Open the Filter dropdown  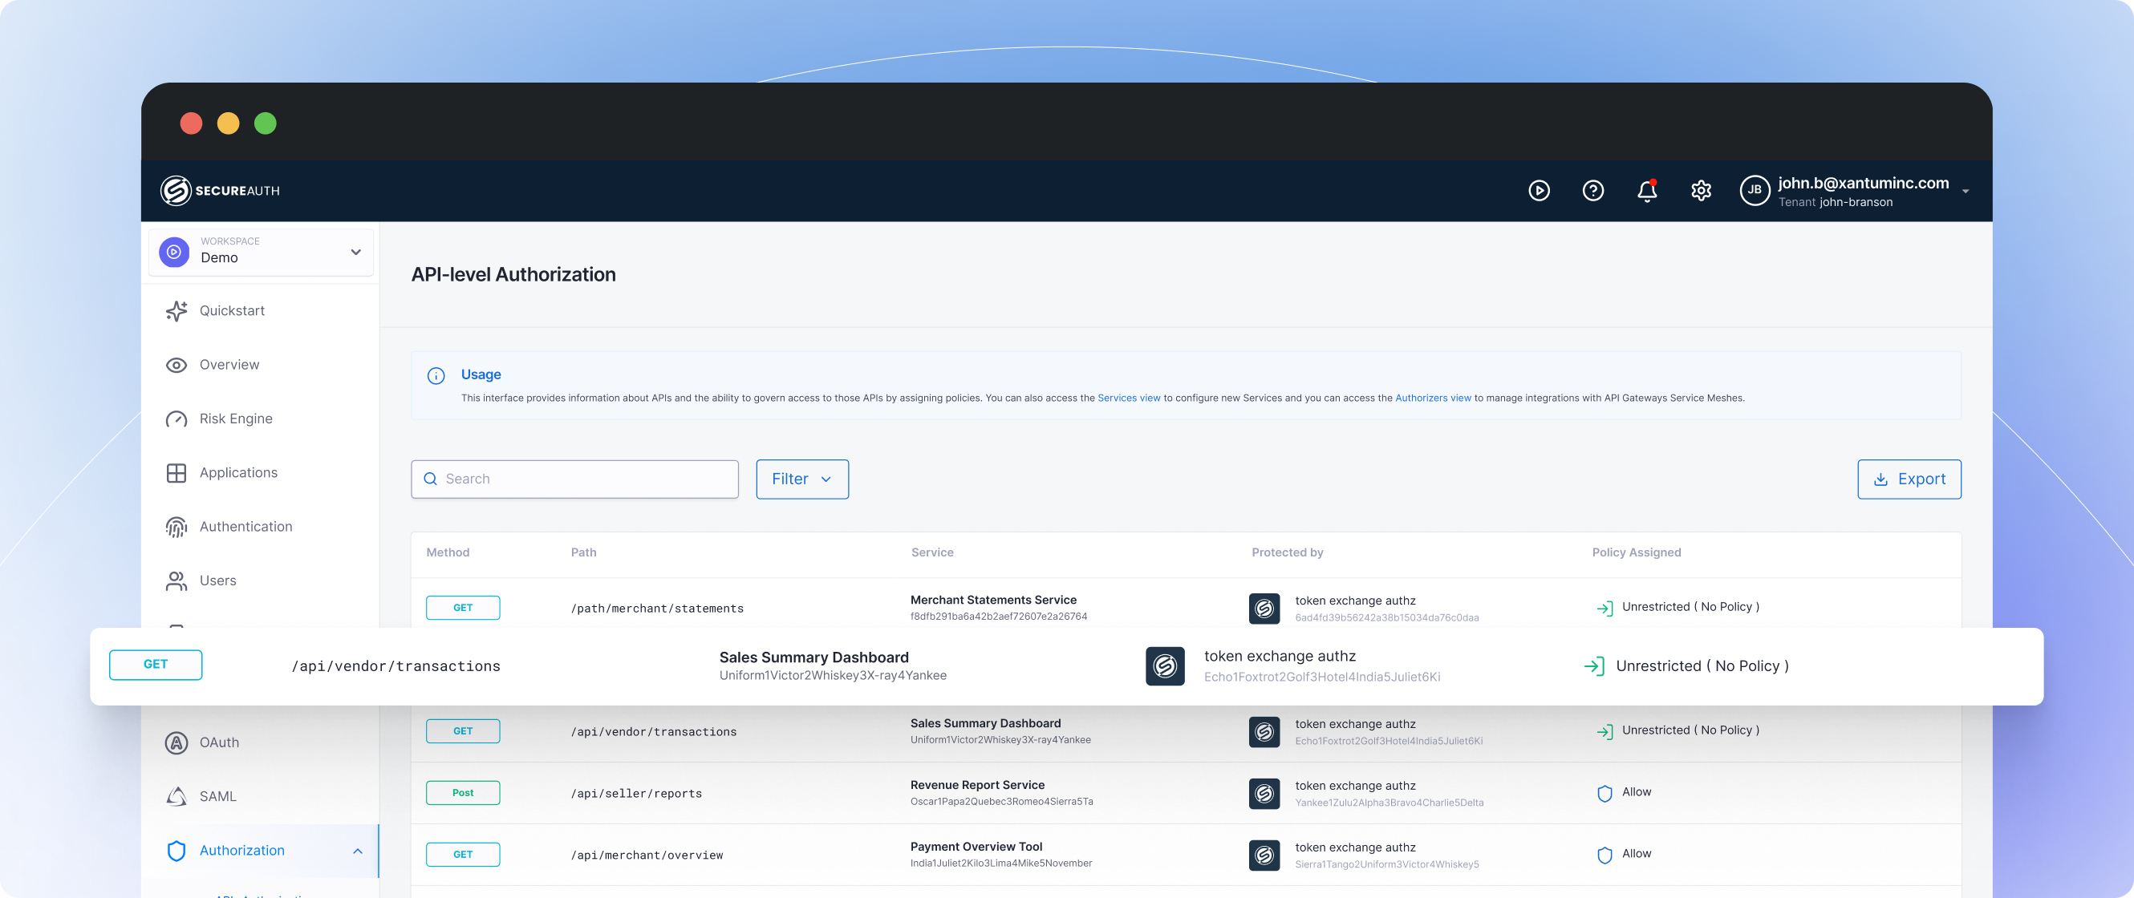point(801,479)
